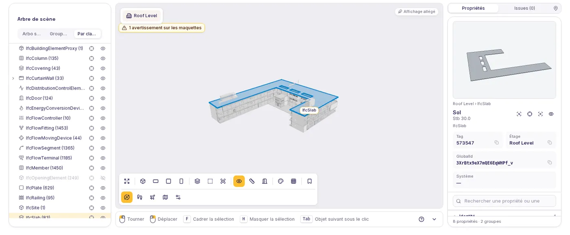This screenshot has height=235, width=570.
Task: Hide IfcFlowFitting via its eye icon
Action: [x=103, y=128]
